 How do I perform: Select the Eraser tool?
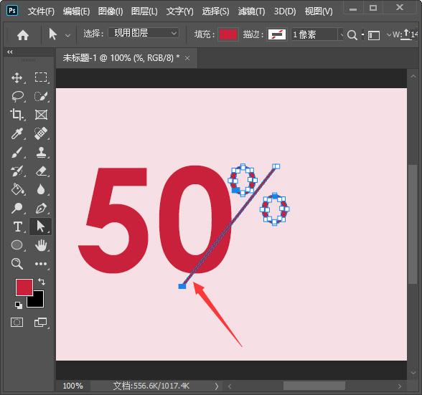click(x=41, y=171)
